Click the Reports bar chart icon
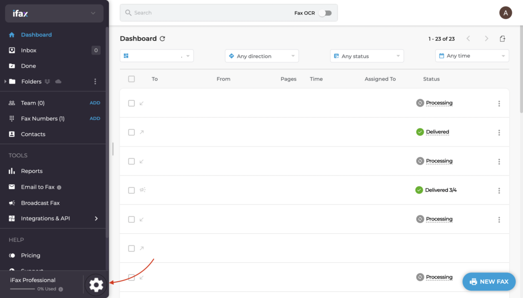The image size is (523, 298). [12, 171]
